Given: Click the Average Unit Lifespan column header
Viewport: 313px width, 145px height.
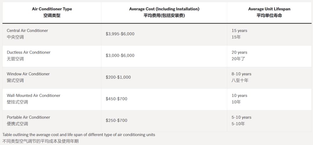Looking at the screenshot, I should pyautogui.click(x=269, y=9).
